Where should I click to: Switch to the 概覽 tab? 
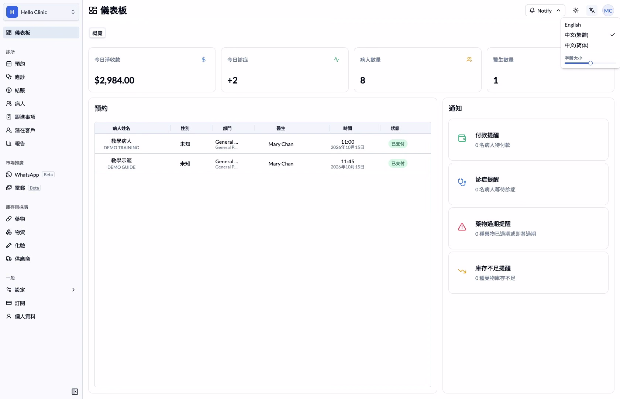[97, 33]
